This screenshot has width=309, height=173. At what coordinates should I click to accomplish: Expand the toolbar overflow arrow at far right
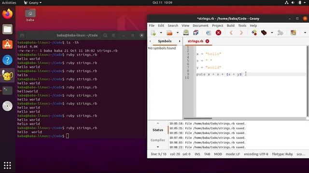coord(305,33)
